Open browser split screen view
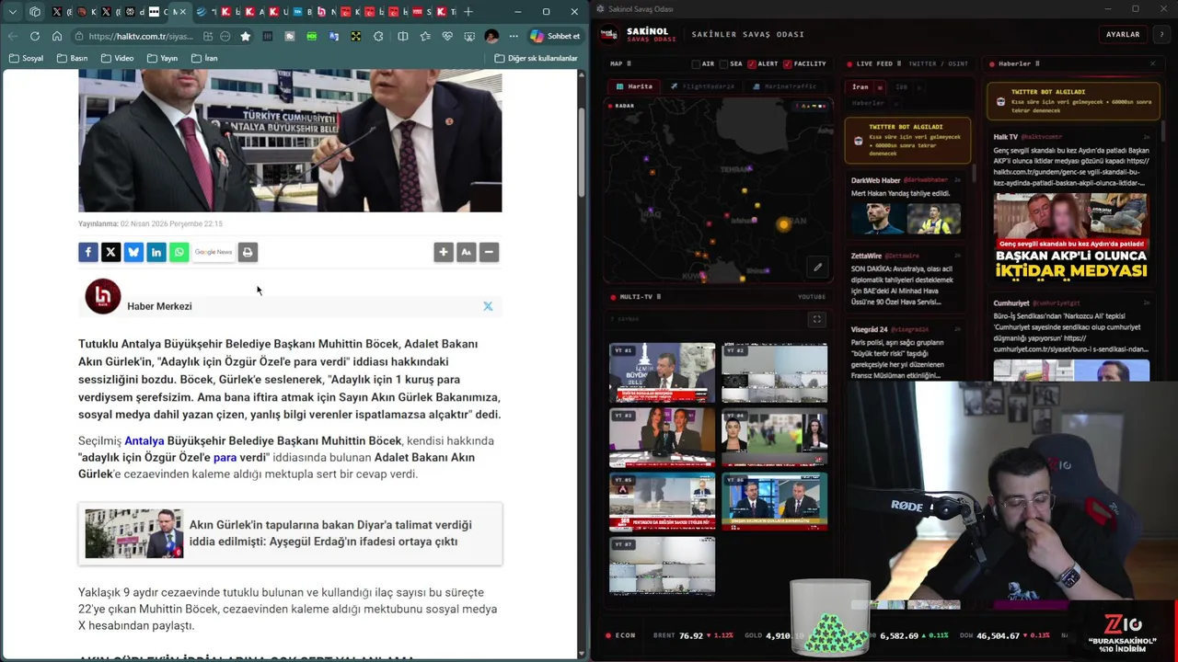This screenshot has width=1178, height=662. point(402,36)
